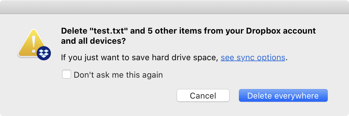Choose the white Cancel button
The width and height of the screenshot is (349, 116).
coord(203,95)
